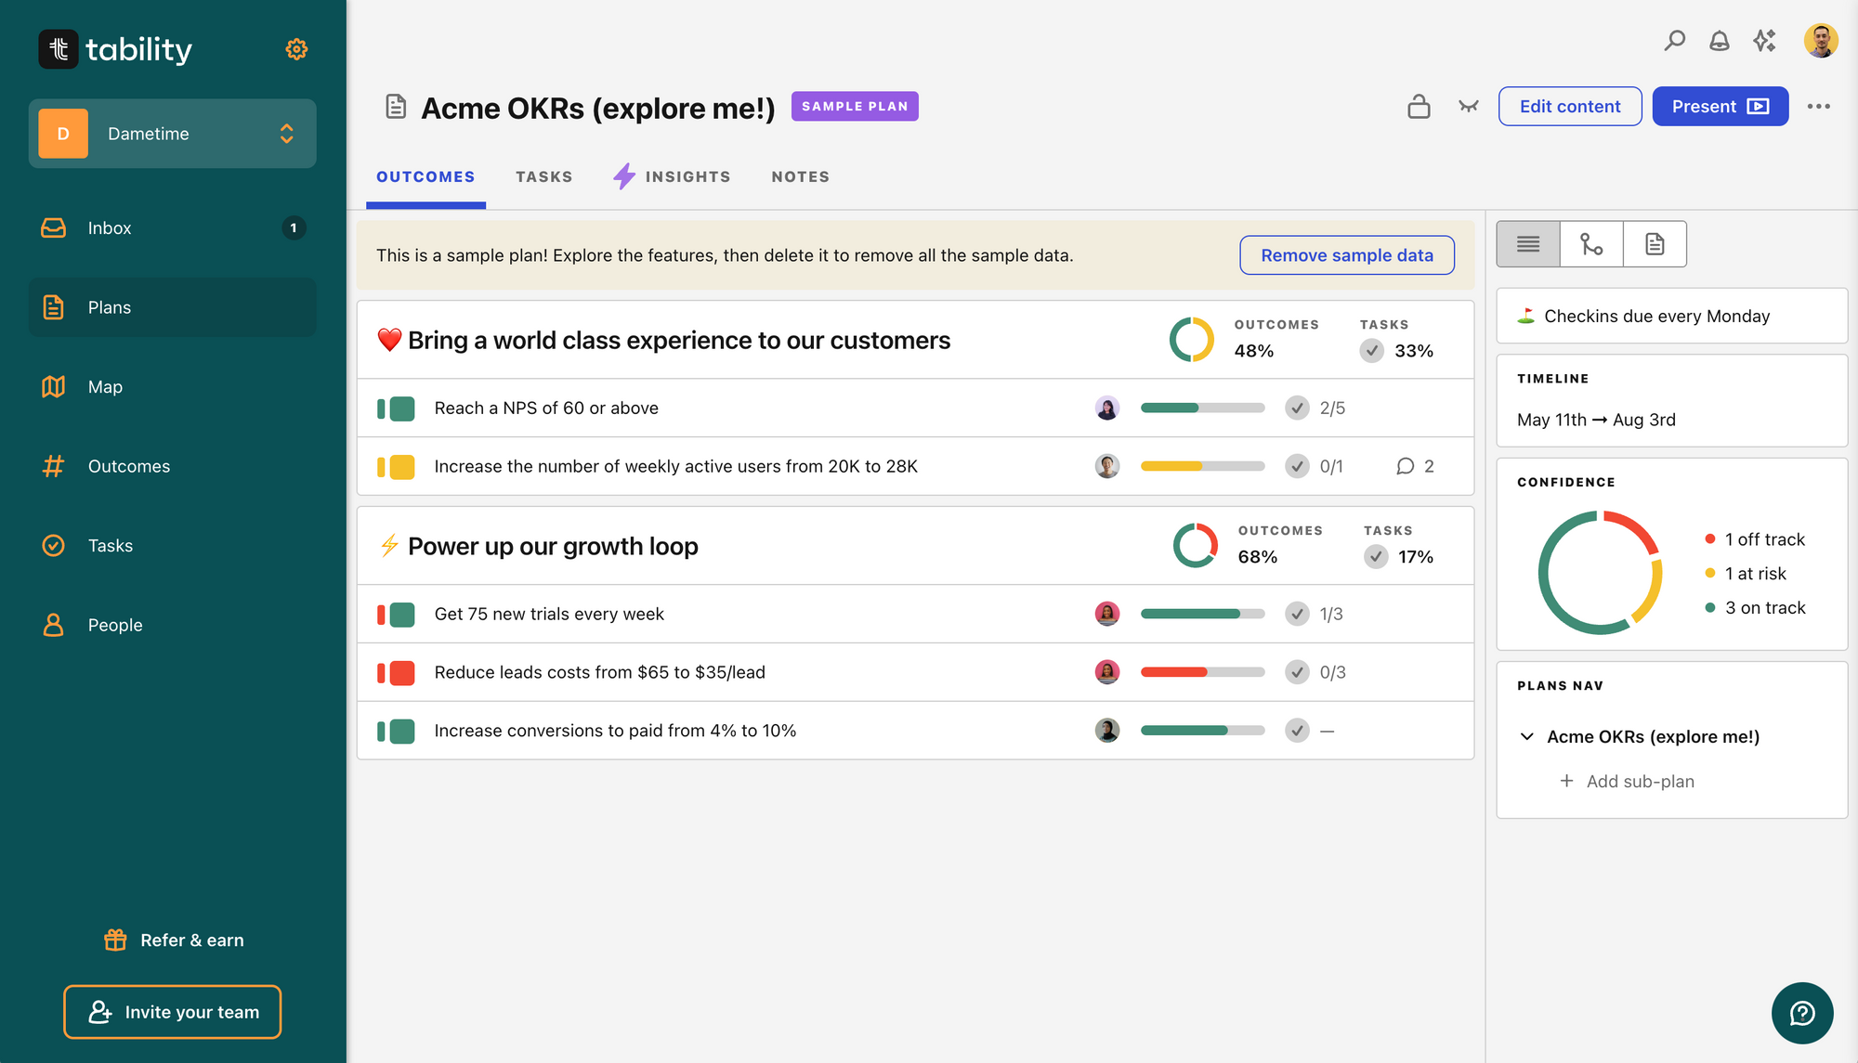Open the more options ellipsis menu
This screenshot has width=1858, height=1063.
[x=1818, y=107]
